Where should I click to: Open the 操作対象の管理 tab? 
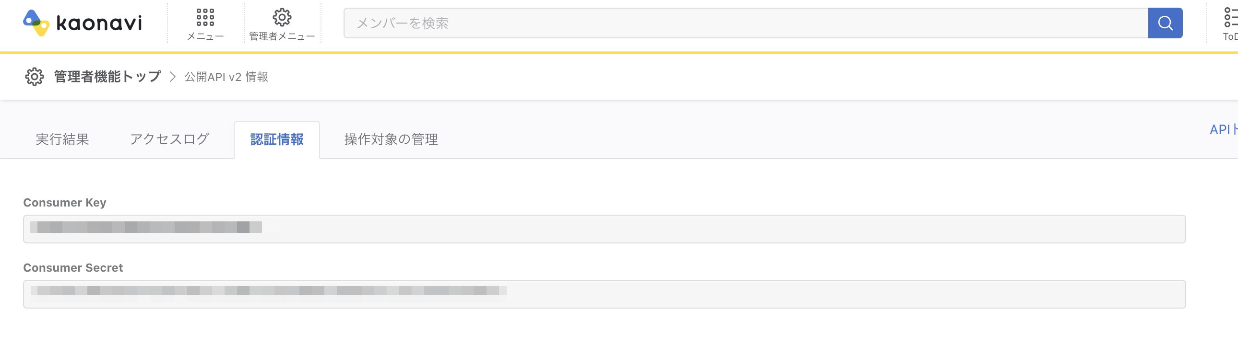pyautogui.click(x=391, y=139)
